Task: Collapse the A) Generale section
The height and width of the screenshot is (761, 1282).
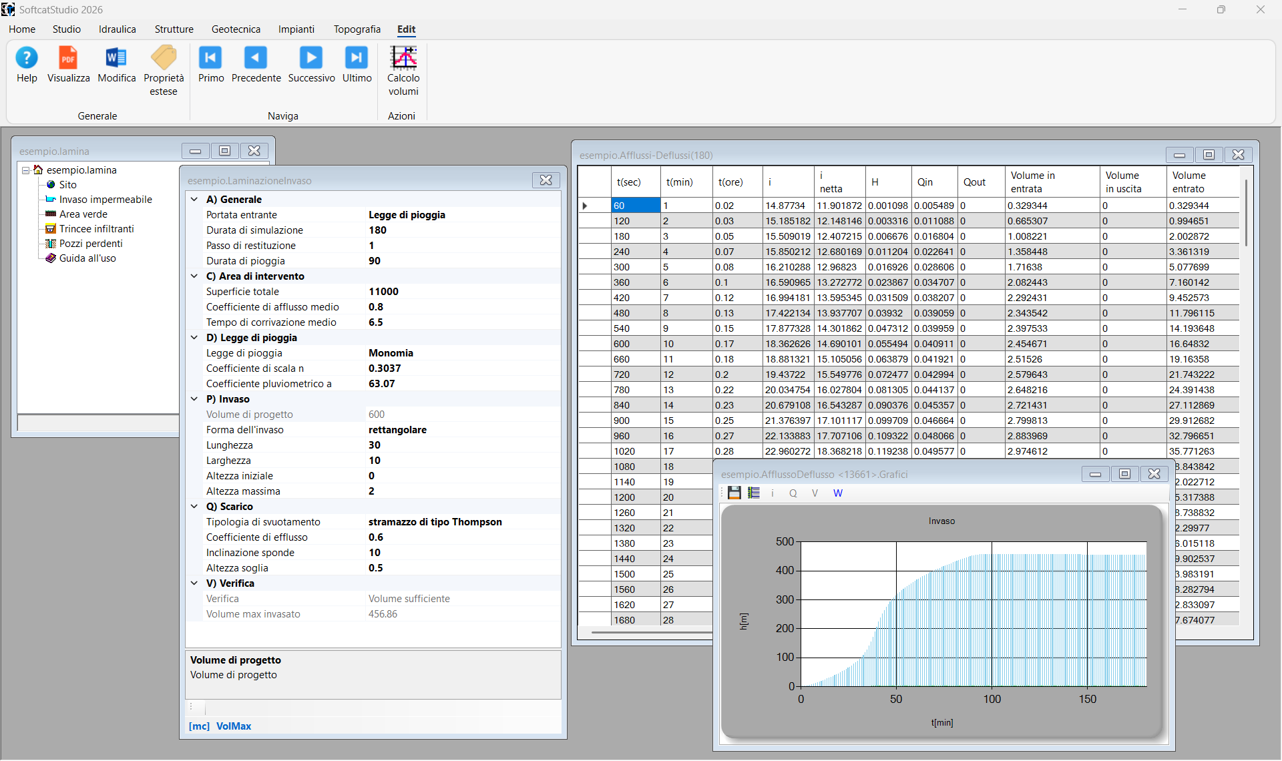Action: (x=194, y=200)
